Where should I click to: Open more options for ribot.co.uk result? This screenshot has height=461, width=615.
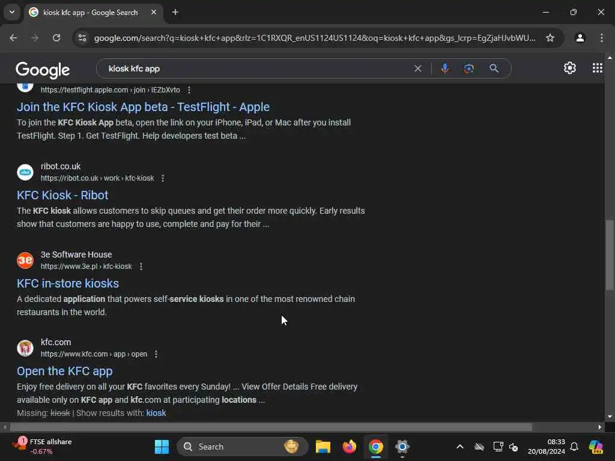163,178
